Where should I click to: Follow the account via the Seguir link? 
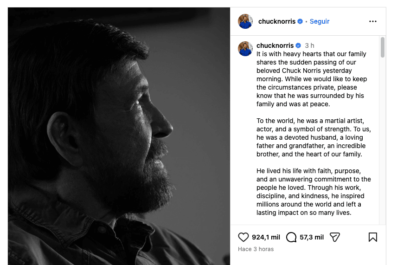tap(320, 21)
